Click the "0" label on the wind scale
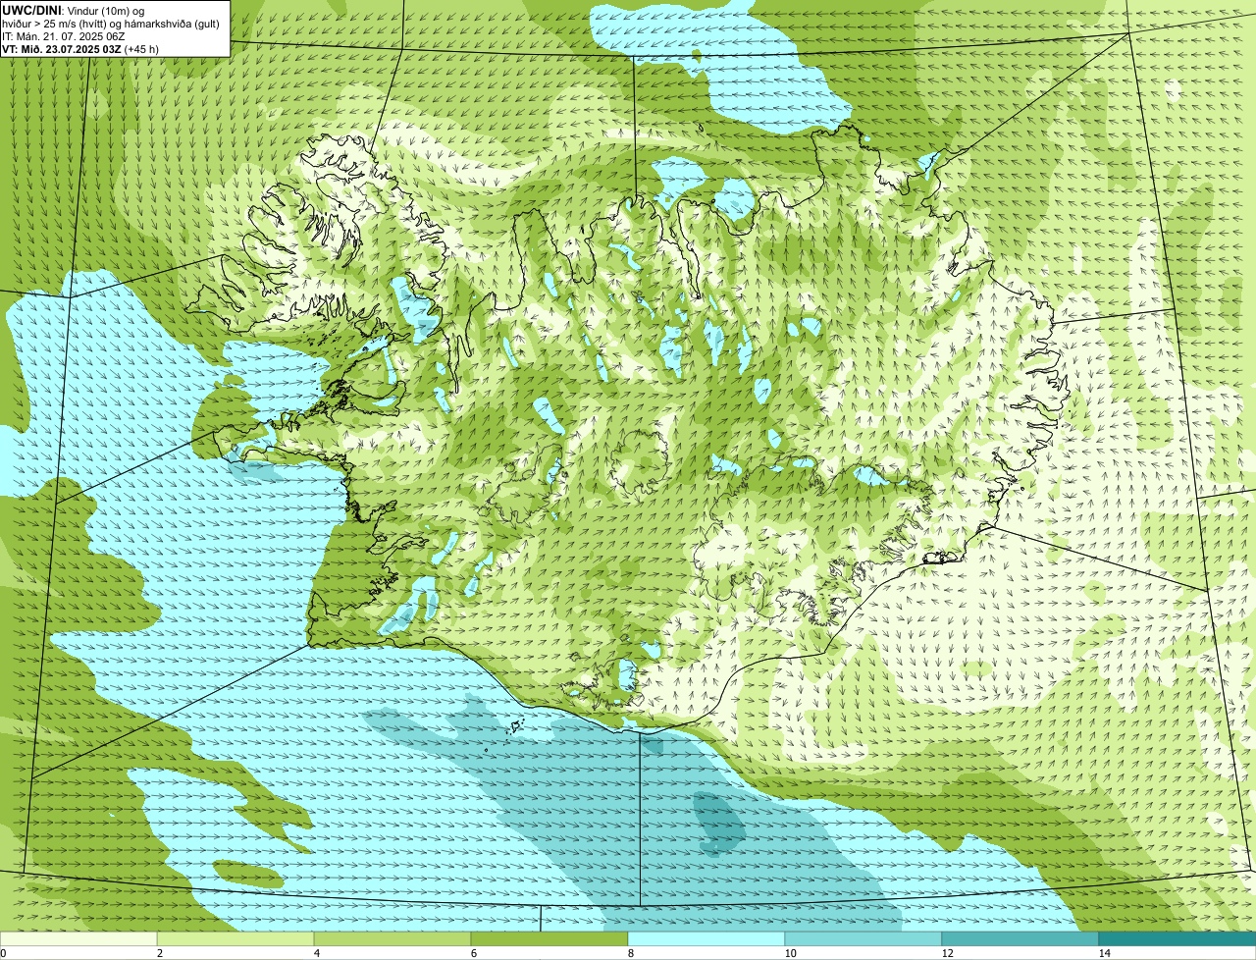1256x960 pixels. coord(3,953)
